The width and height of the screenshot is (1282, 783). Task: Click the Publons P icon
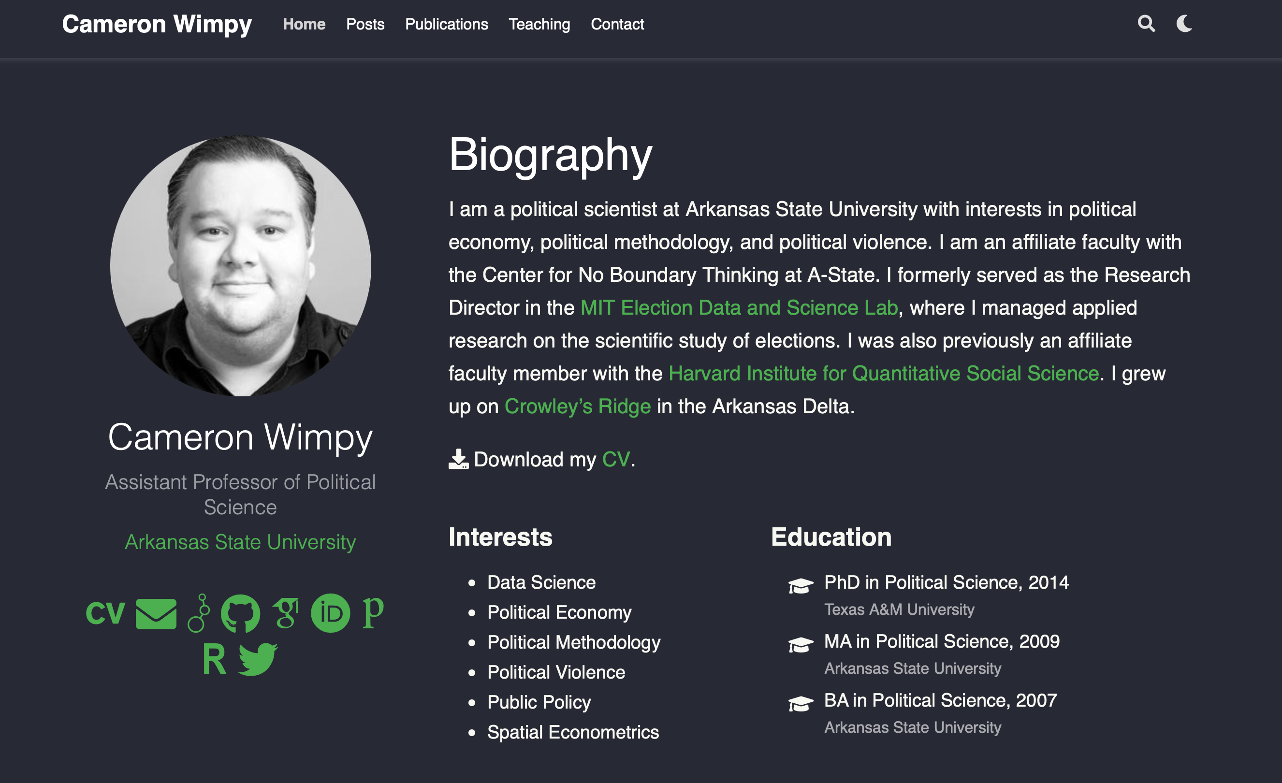373,612
